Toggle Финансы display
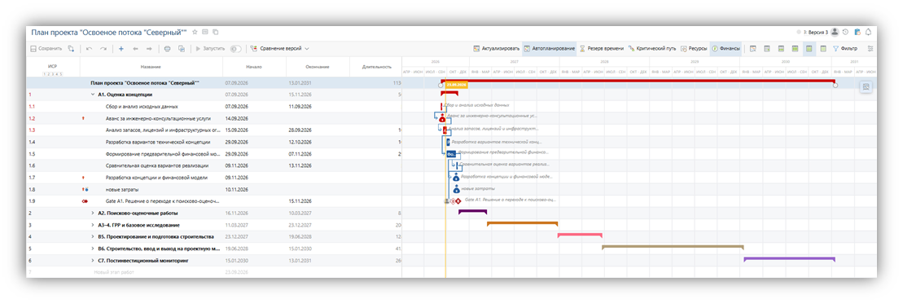 [x=726, y=49]
